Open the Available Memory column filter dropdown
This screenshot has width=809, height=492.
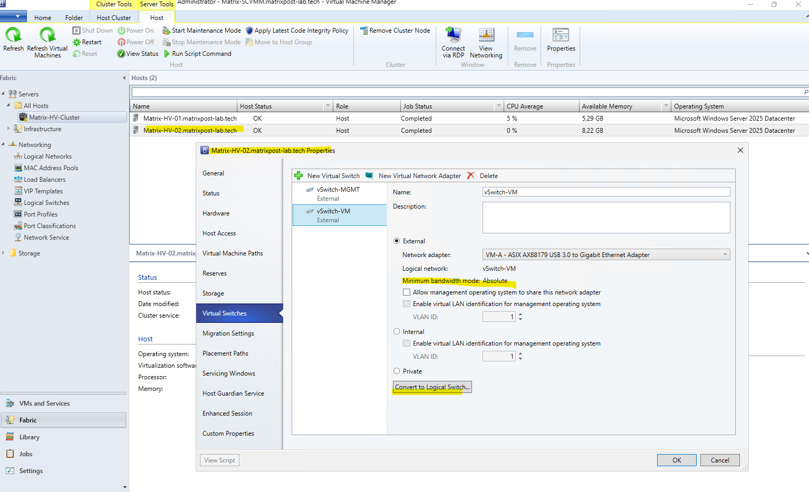[666, 106]
